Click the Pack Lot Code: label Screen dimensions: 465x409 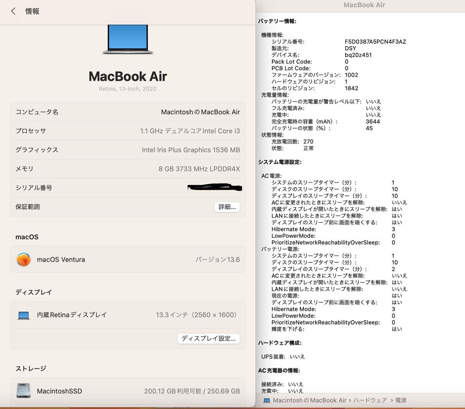click(291, 62)
